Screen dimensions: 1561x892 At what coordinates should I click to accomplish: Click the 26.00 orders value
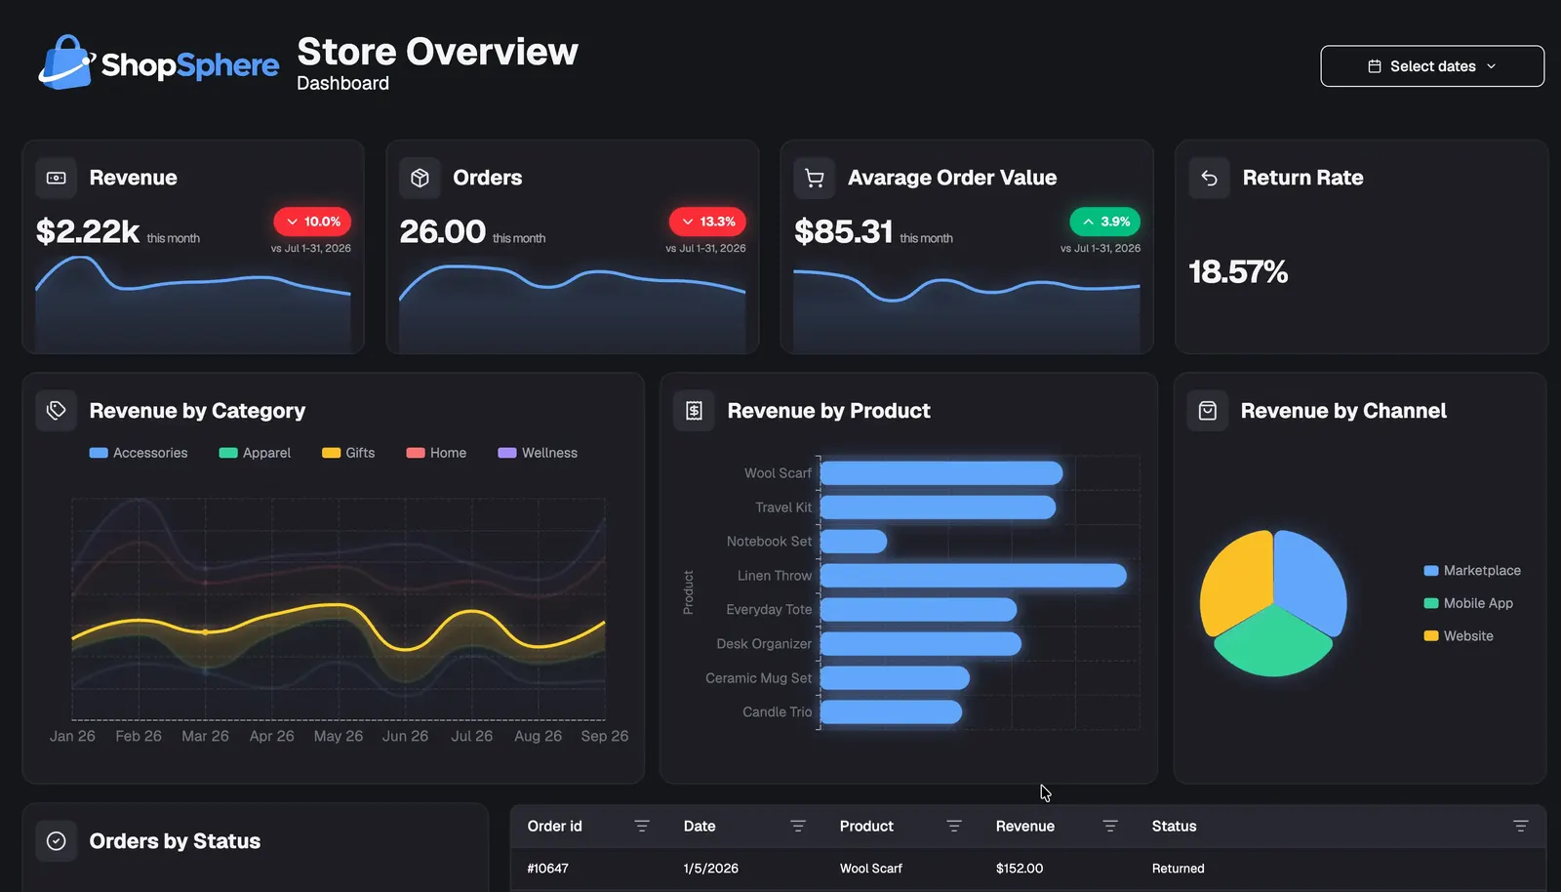pyautogui.click(x=442, y=231)
